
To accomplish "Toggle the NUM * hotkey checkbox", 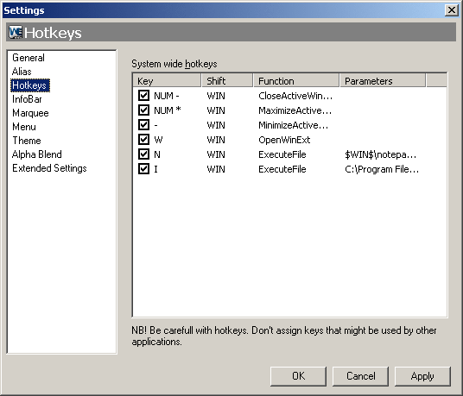I will [x=143, y=110].
